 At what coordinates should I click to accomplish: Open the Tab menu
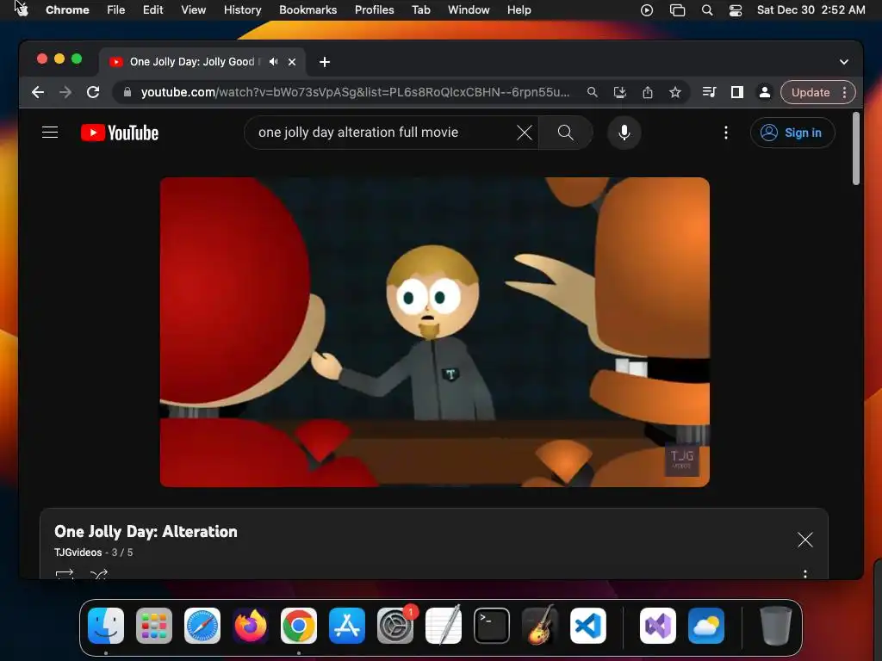tap(420, 10)
